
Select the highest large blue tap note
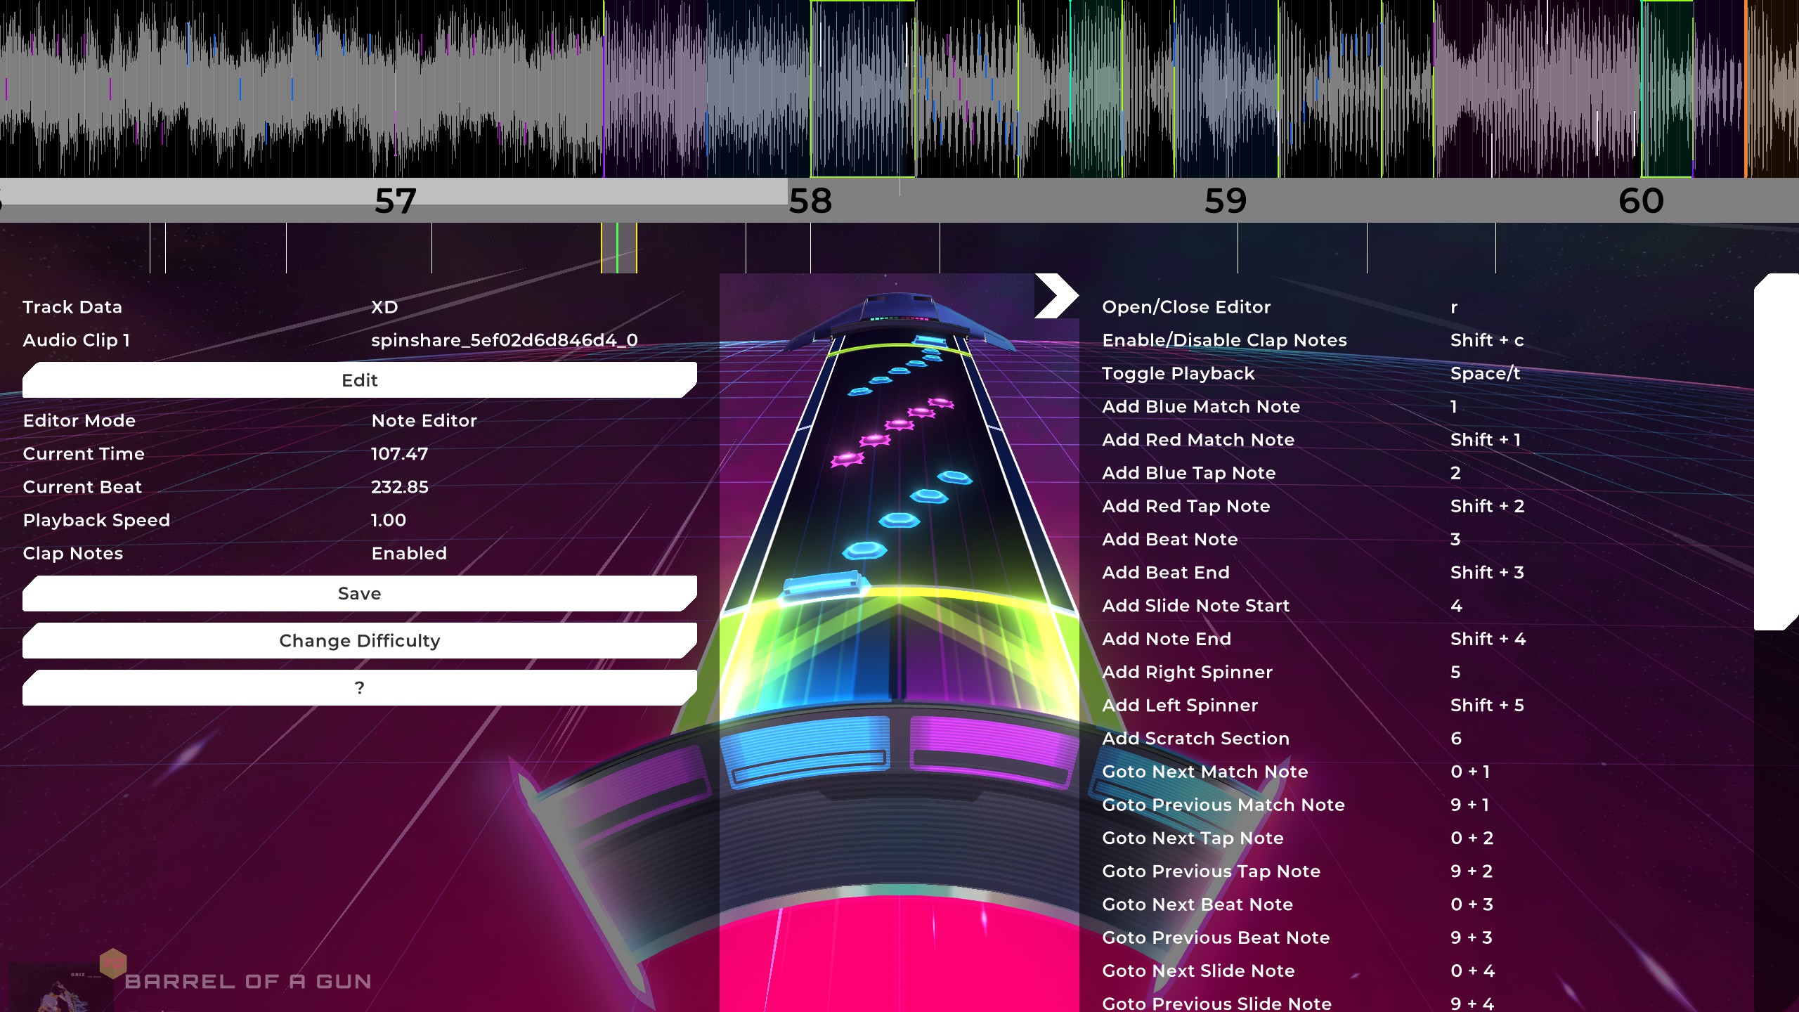click(954, 477)
